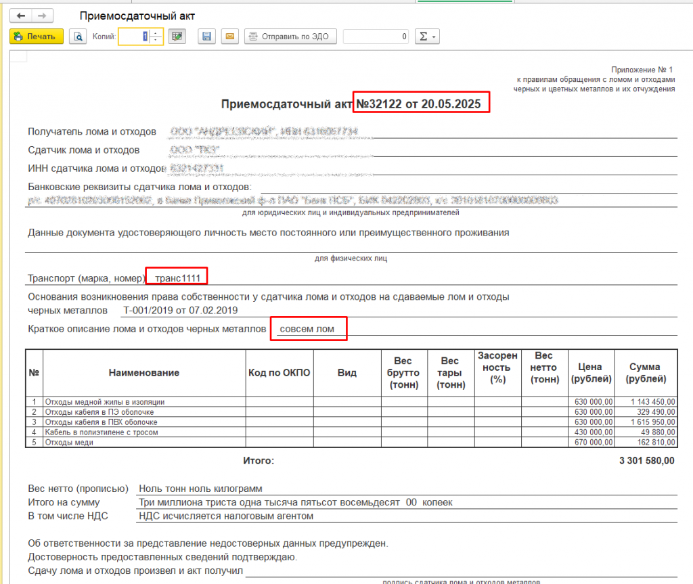Image resolution: width=693 pixels, height=584 pixels.
Task: Click the sum cell 1 143 450,00
Action: pos(646,402)
